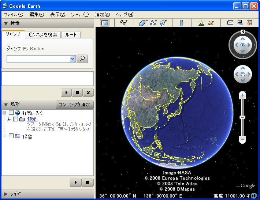Switch to the ルート tab
This screenshot has width=260, height=200.
coord(71,35)
